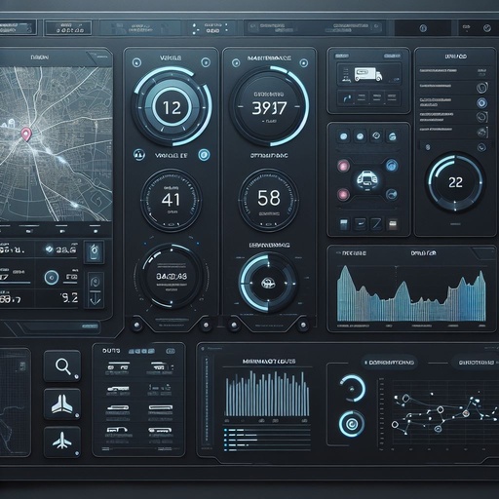The width and height of the screenshot is (499, 499).
Task: Toggle the round blue indicator beside the second gauges label
Action: (204, 155)
